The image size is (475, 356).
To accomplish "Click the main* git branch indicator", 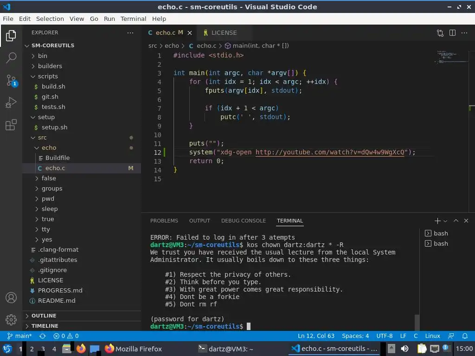I will point(19,336).
